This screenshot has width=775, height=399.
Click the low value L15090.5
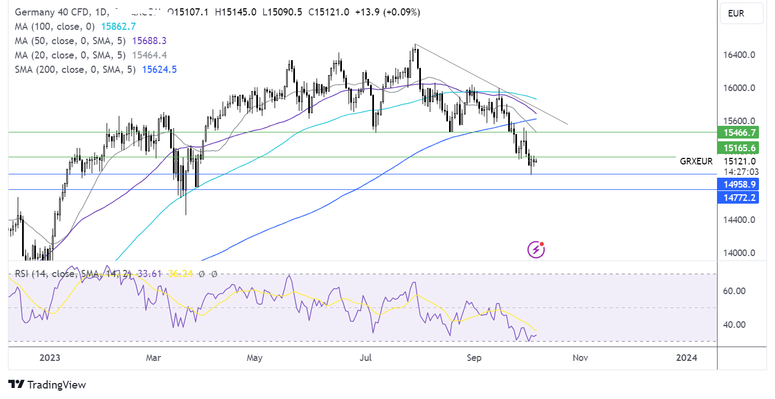(282, 12)
